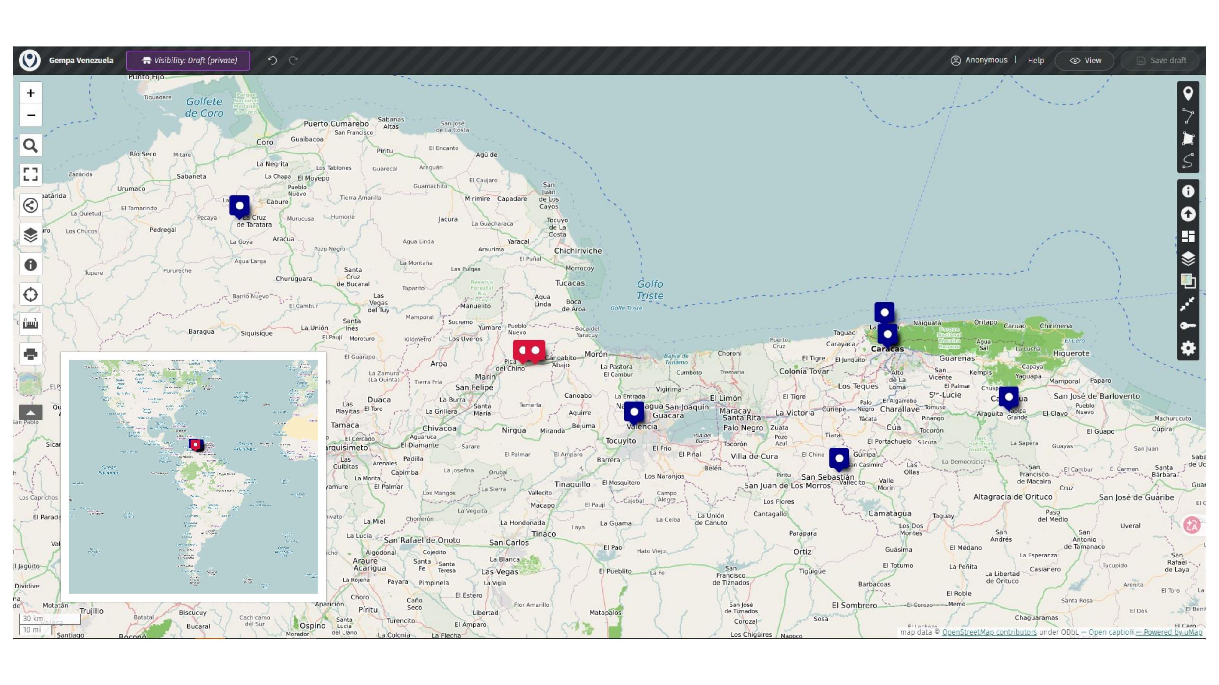Viewport: 1219px width, 685px height.
Task: Change Visibility: Draft (private) setting
Action: pyautogui.click(x=188, y=61)
